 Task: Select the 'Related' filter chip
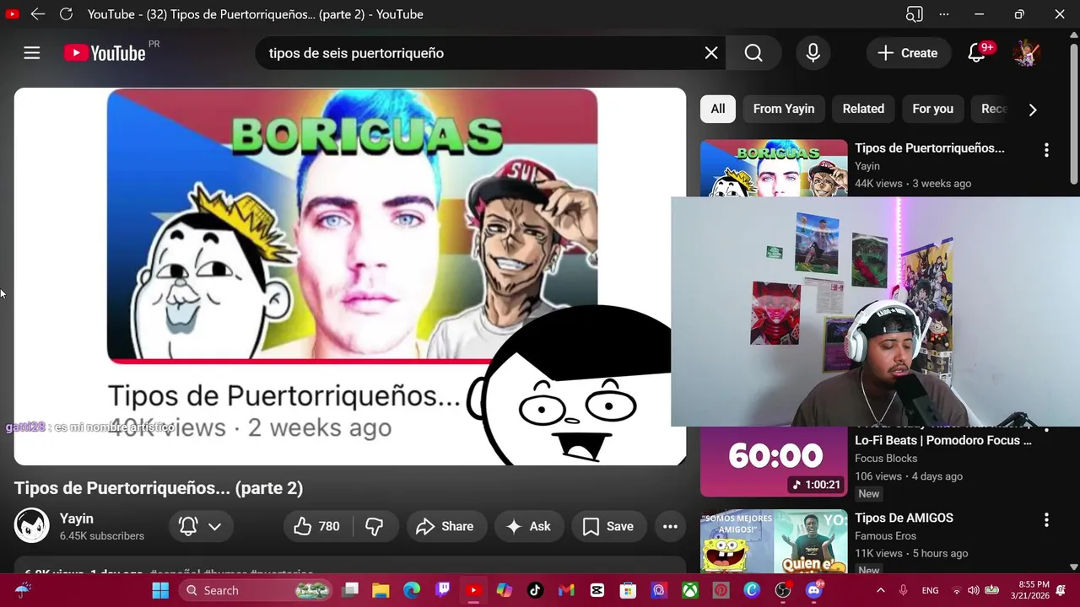click(x=863, y=109)
